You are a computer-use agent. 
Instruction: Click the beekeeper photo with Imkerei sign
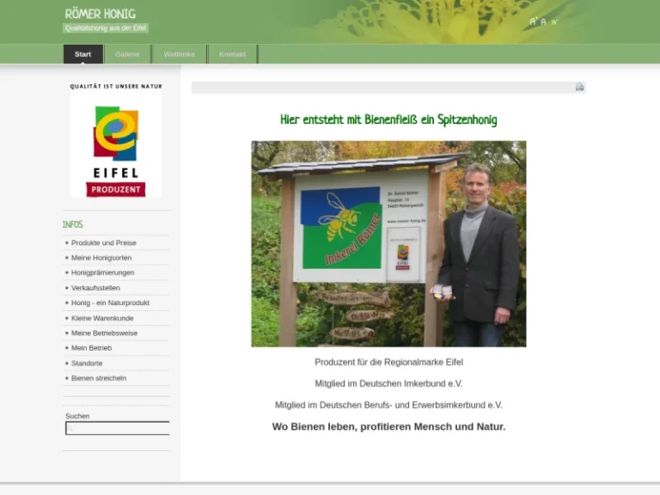[x=388, y=244]
